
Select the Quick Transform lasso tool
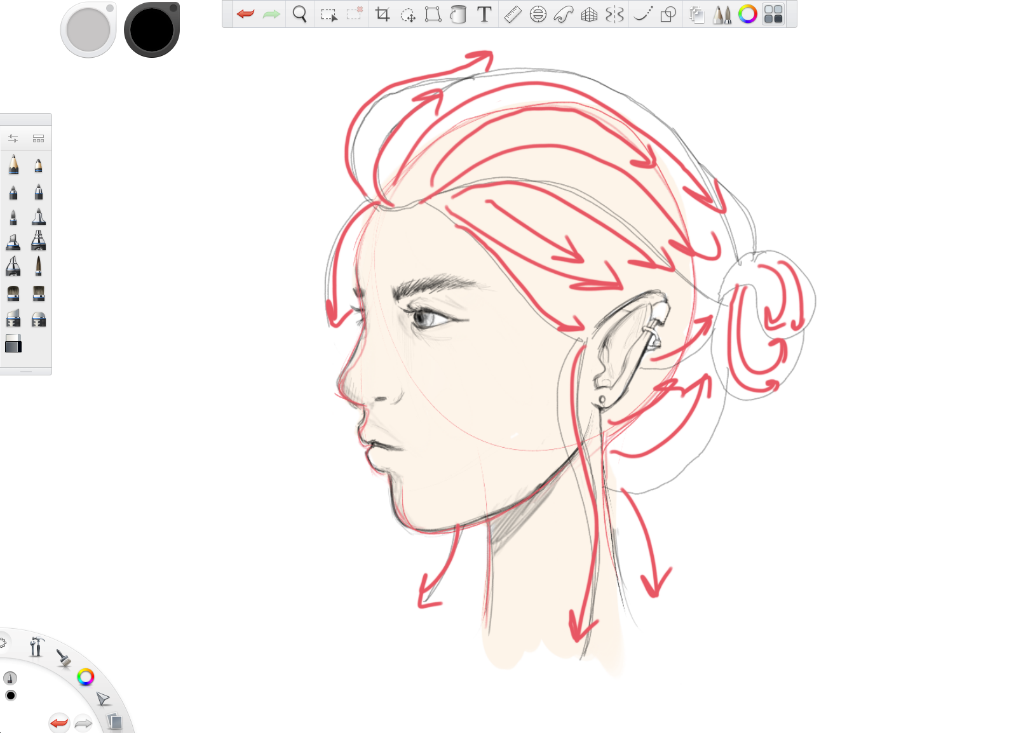pyautogui.click(x=408, y=15)
